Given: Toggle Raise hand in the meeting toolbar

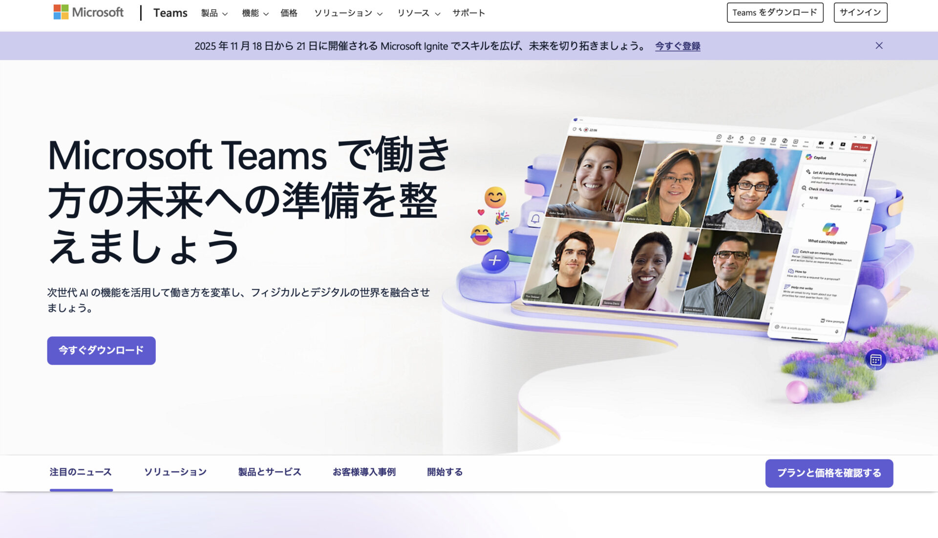Looking at the screenshot, I should 742,139.
